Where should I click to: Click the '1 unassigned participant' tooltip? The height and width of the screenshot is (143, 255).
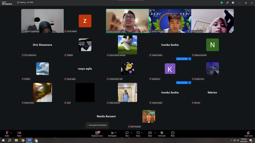pyautogui.click(x=97, y=125)
